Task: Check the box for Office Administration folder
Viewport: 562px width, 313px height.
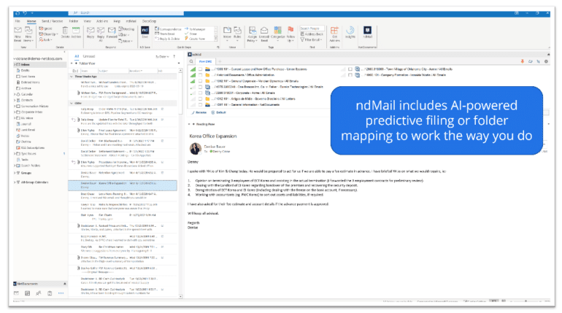Action: pyautogui.click(x=199, y=76)
